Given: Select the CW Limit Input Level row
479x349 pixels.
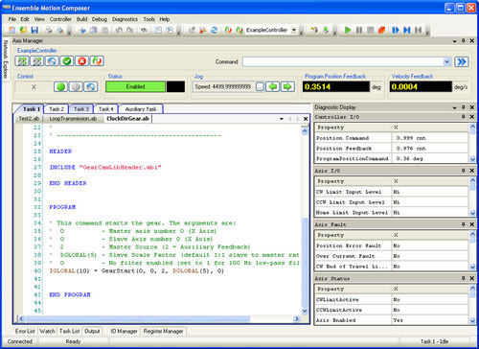Looking at the screenshot, I should tap(392, 192).
